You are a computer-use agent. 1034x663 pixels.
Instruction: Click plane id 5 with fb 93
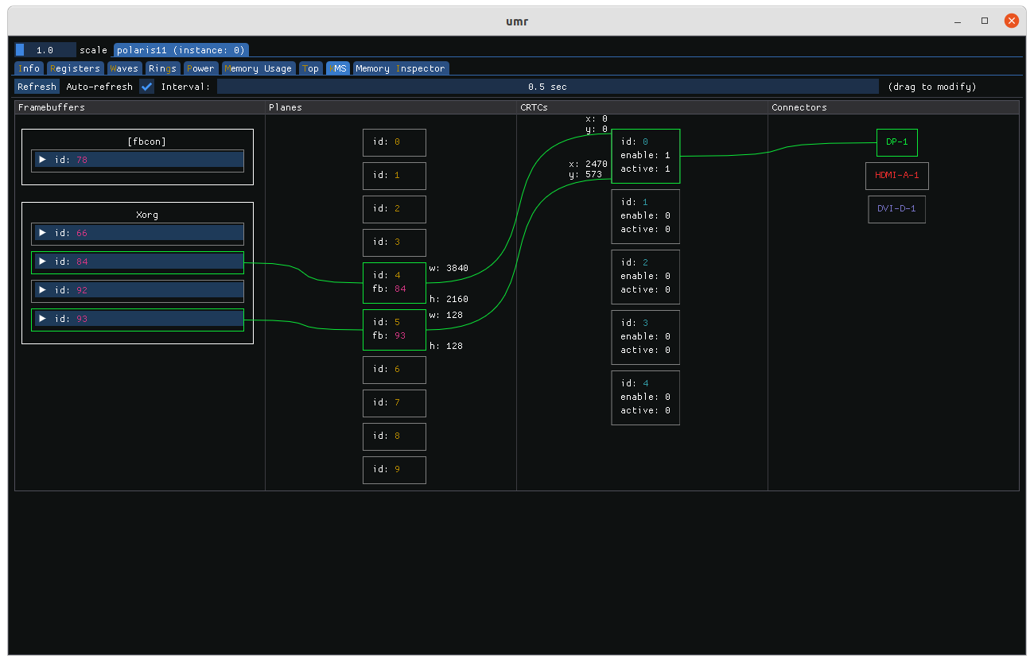pyautogui.click(x=395, y=330)
